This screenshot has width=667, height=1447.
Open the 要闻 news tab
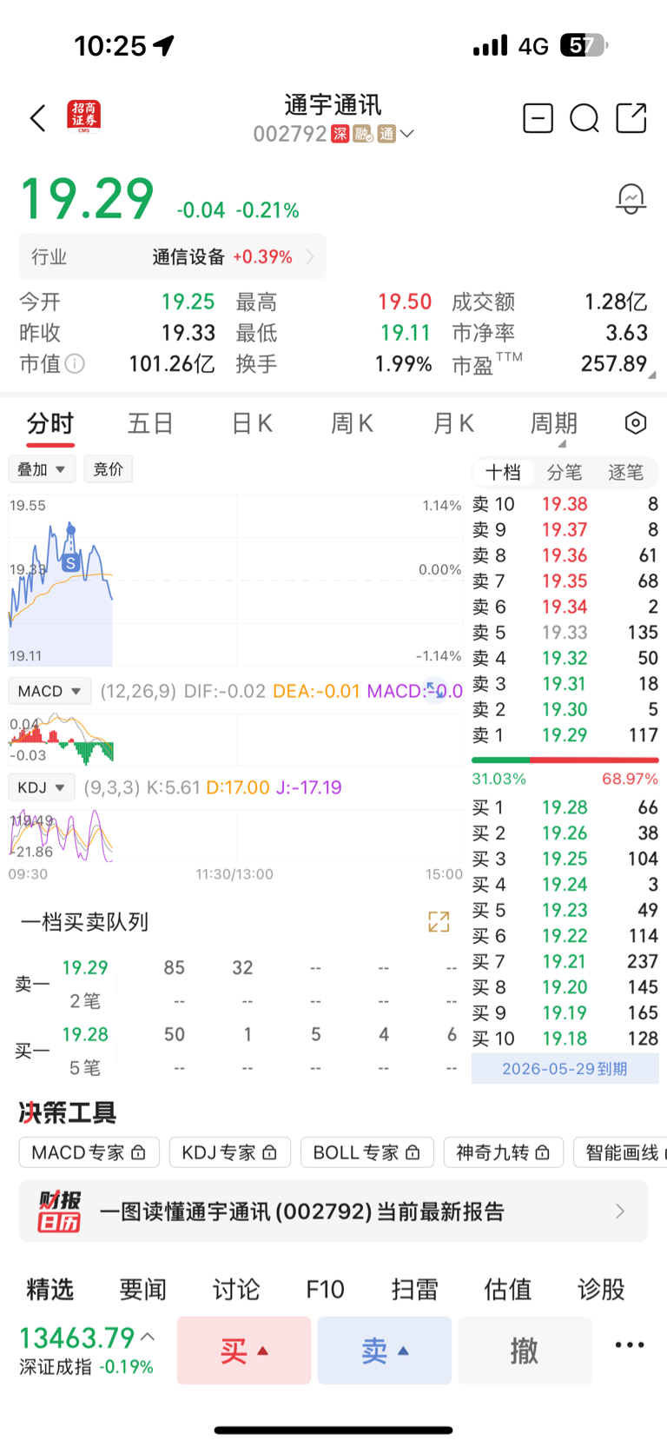[143, 1289]
